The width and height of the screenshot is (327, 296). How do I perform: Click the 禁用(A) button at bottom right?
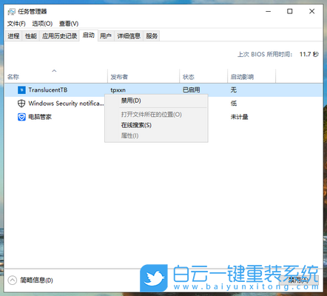[x=299, y=280]
